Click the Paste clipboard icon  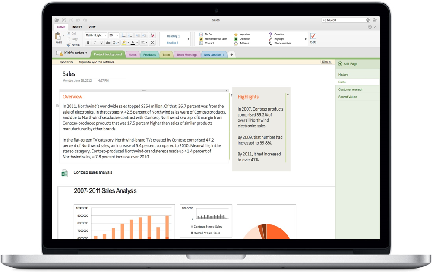pyautogui.click(x=58, y=36)
